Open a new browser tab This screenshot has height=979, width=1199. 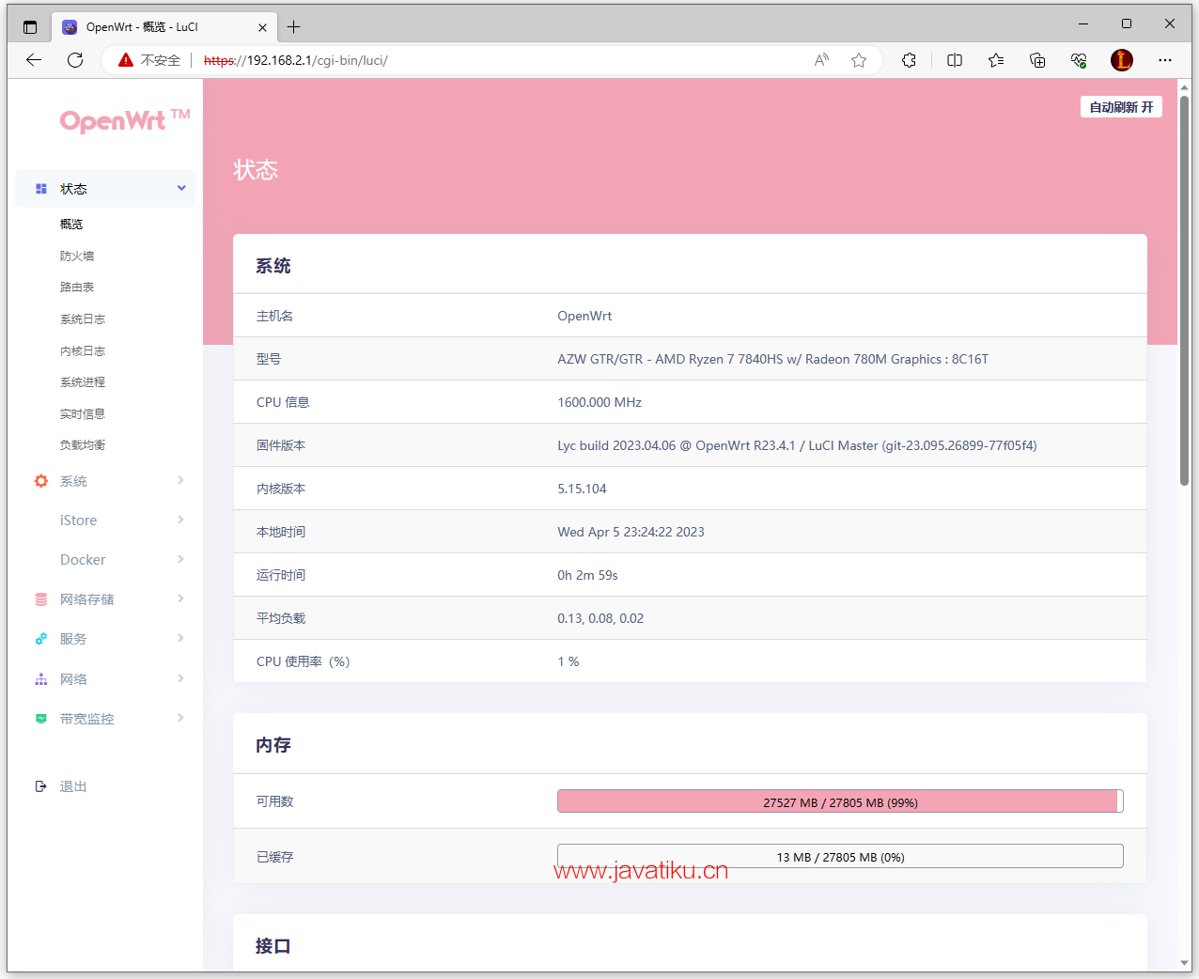[x=294, y=27]
